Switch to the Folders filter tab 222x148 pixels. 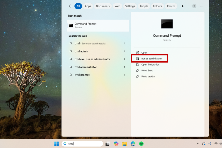(x=157, y=6)
